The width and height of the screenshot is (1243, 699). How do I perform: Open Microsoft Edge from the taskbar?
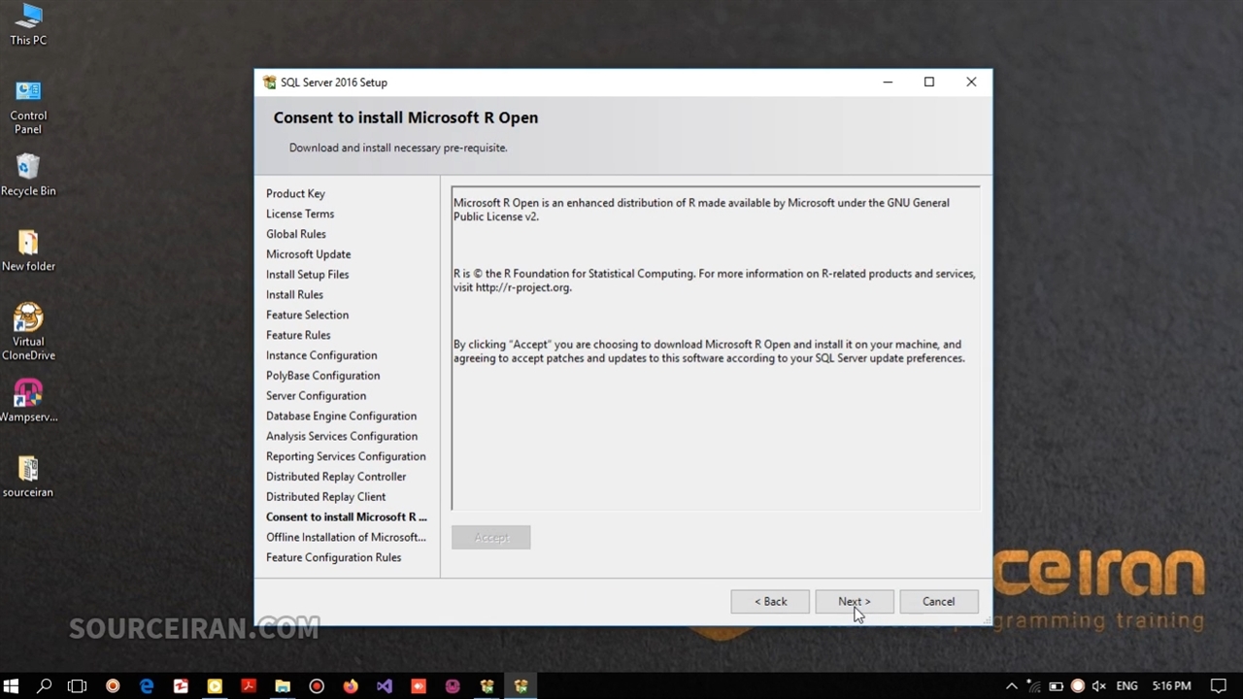147,686
